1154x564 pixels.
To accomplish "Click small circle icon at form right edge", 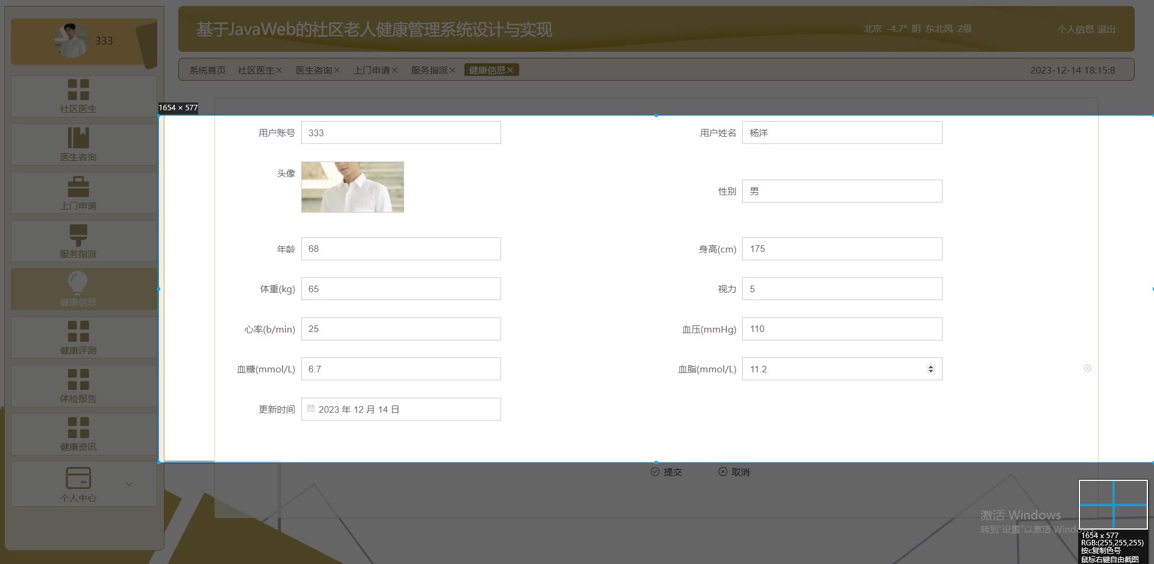I will [1088, 368].
